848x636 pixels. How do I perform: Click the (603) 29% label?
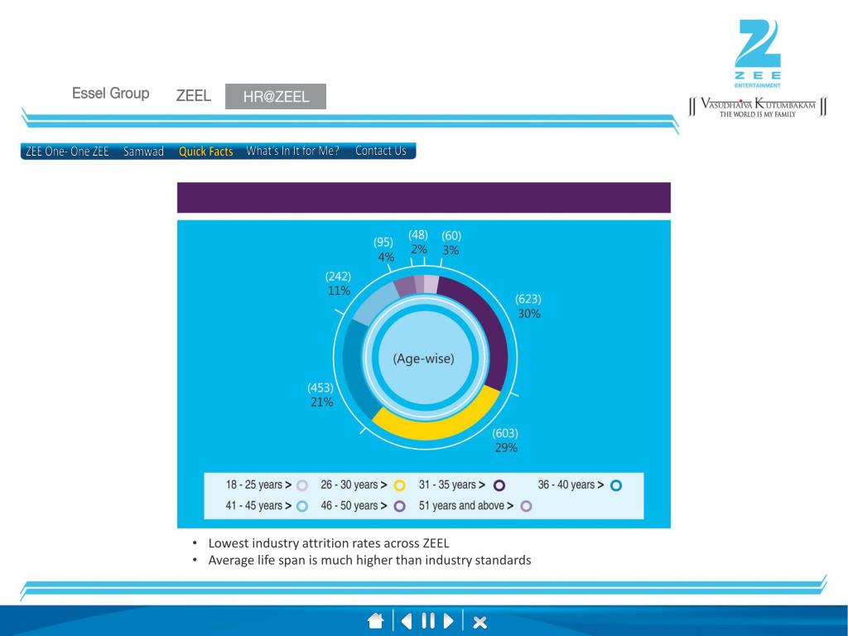coord(505,441)
